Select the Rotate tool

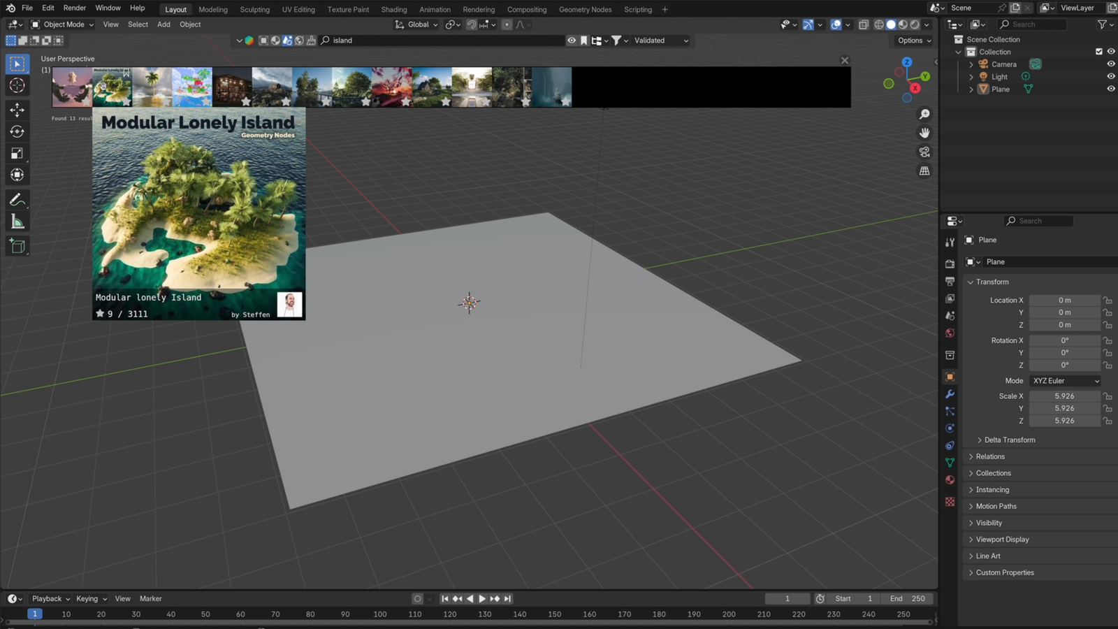click(17, 131)
